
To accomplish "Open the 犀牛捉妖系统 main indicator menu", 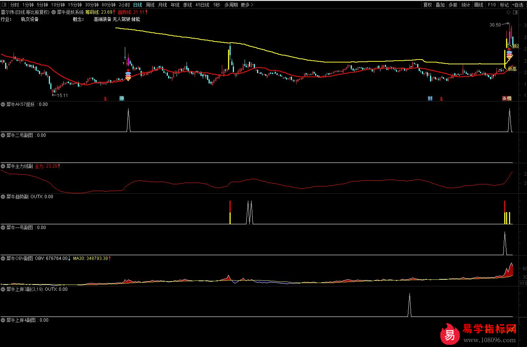I will pos(54,12).
